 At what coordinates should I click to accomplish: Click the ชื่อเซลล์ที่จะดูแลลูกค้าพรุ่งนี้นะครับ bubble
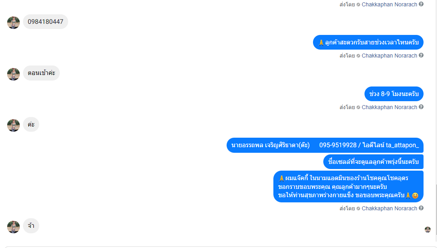373,162
